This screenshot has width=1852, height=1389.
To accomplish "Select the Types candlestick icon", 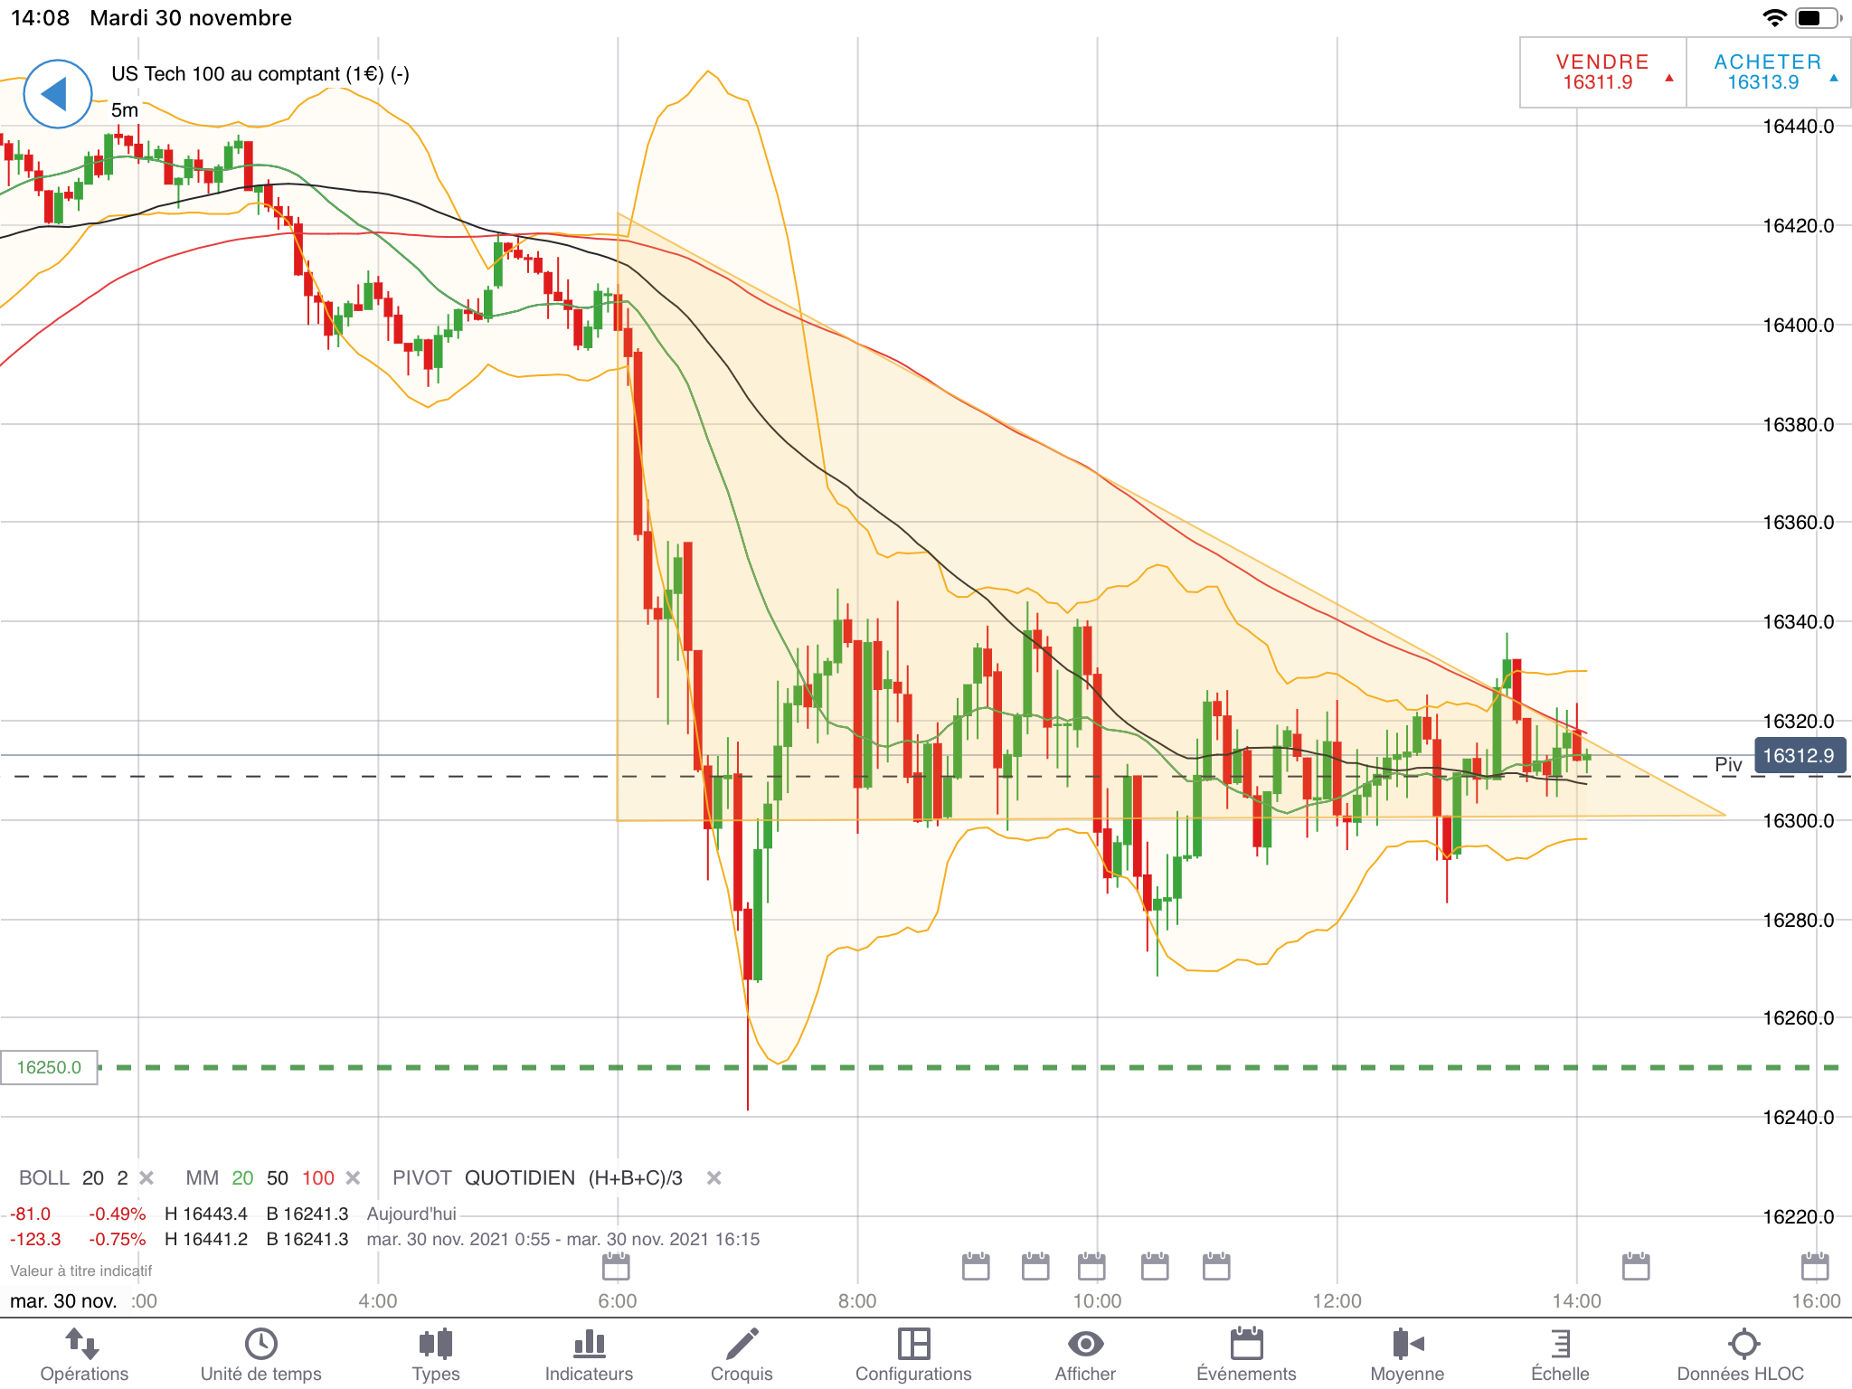I will coord(435,1345).
